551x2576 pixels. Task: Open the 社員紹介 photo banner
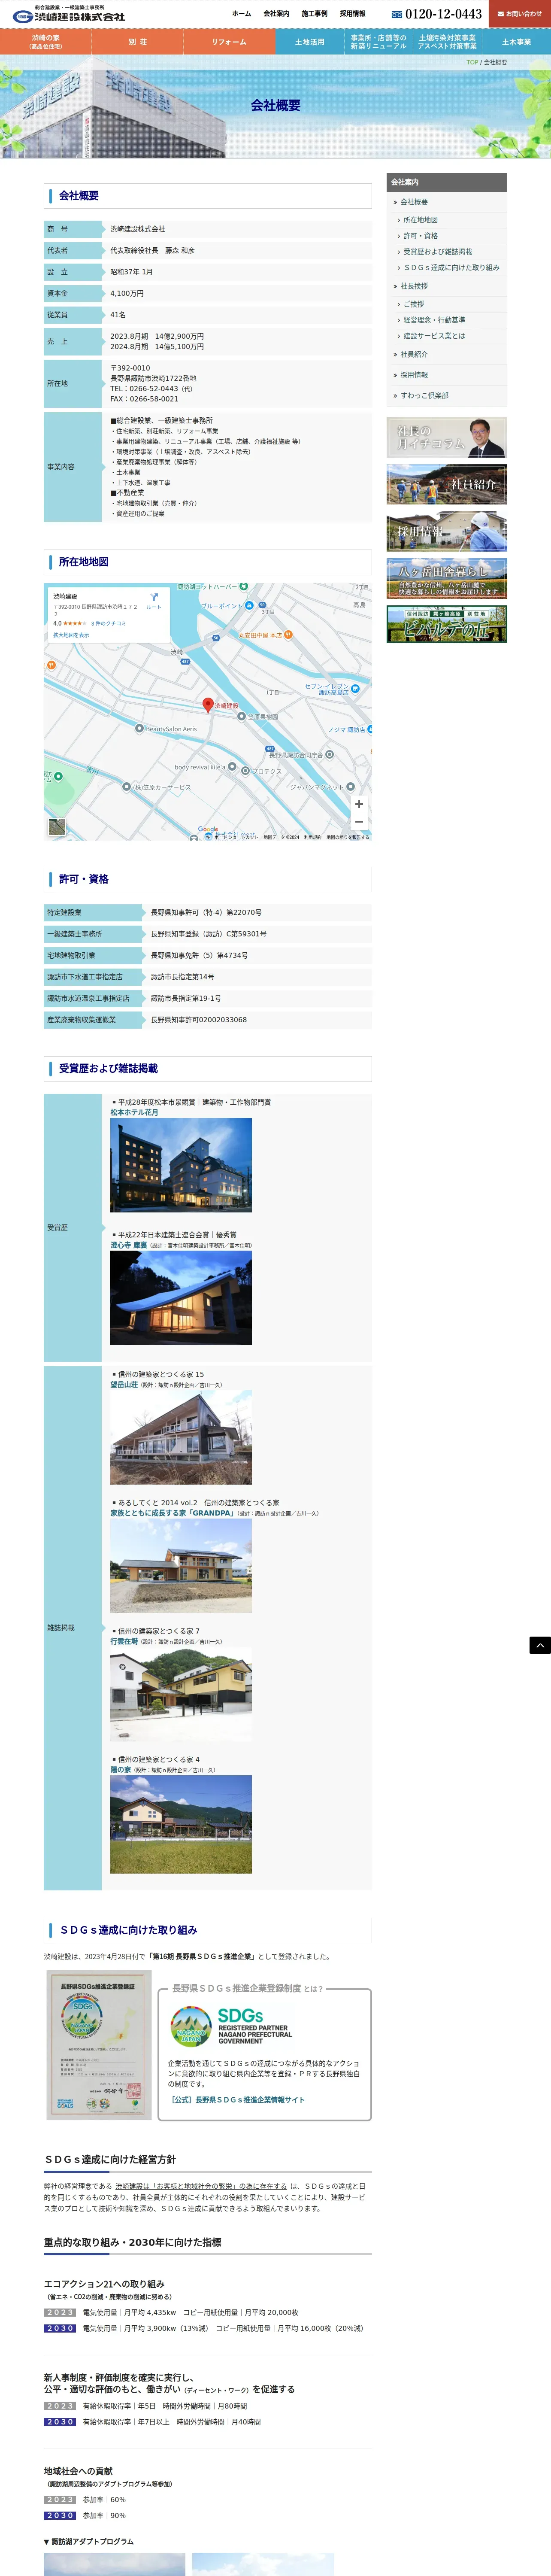pyautogui.click(x=447, y=484)
